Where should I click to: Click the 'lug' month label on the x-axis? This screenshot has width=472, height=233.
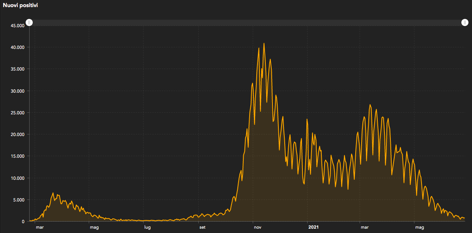pyautogui.click(x=147, y=227)
